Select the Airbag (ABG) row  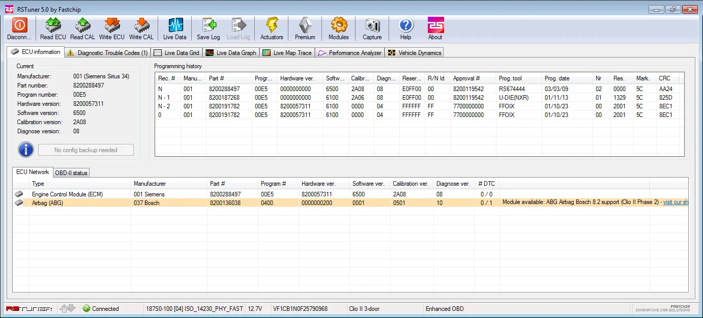coord(350,203)
